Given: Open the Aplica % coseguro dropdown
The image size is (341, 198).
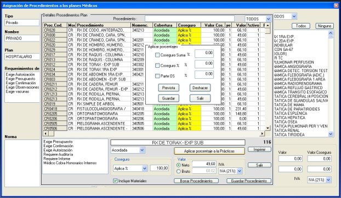Looking at the screenshot, I should click(145, 168).
